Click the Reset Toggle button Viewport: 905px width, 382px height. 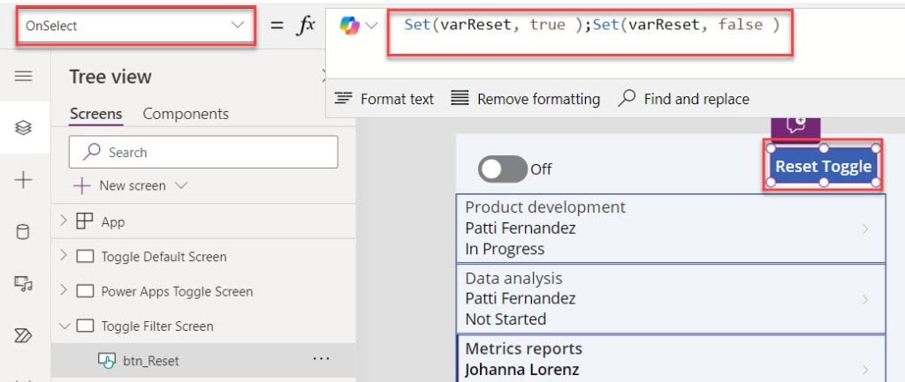click(823, 166)
